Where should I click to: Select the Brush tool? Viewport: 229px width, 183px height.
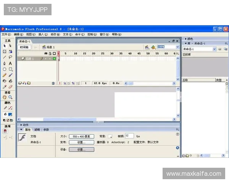10,75
